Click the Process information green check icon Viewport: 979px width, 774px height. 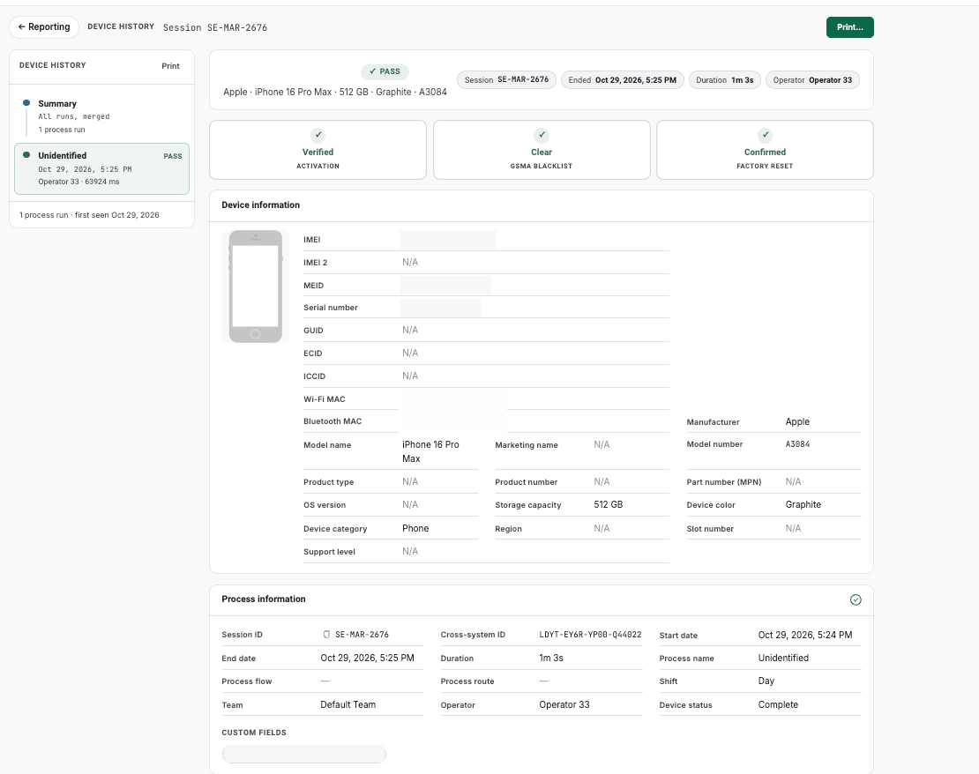[x=856, y=599]
